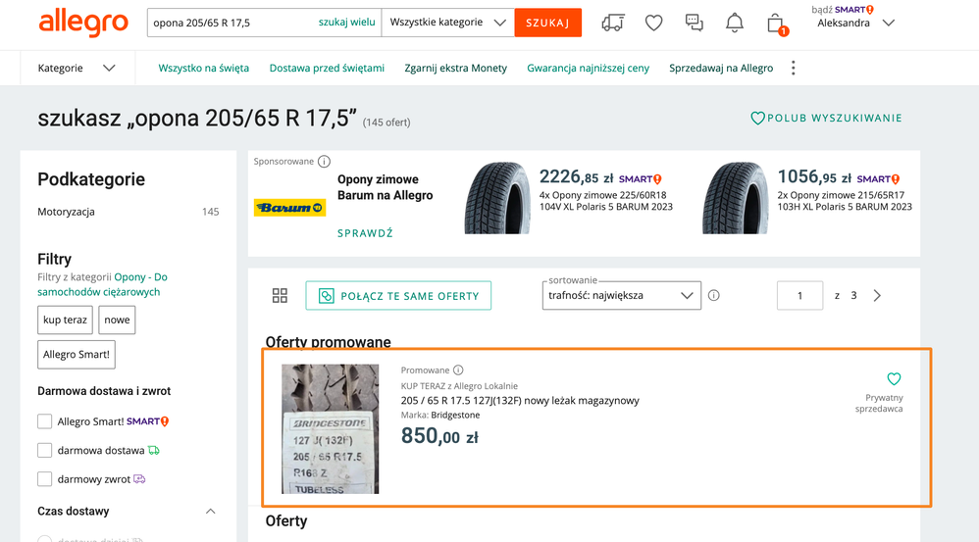Screen dimensions: 979x542
Task: Tick the Allegro Smart! checkbox
Action: (44, 421)
